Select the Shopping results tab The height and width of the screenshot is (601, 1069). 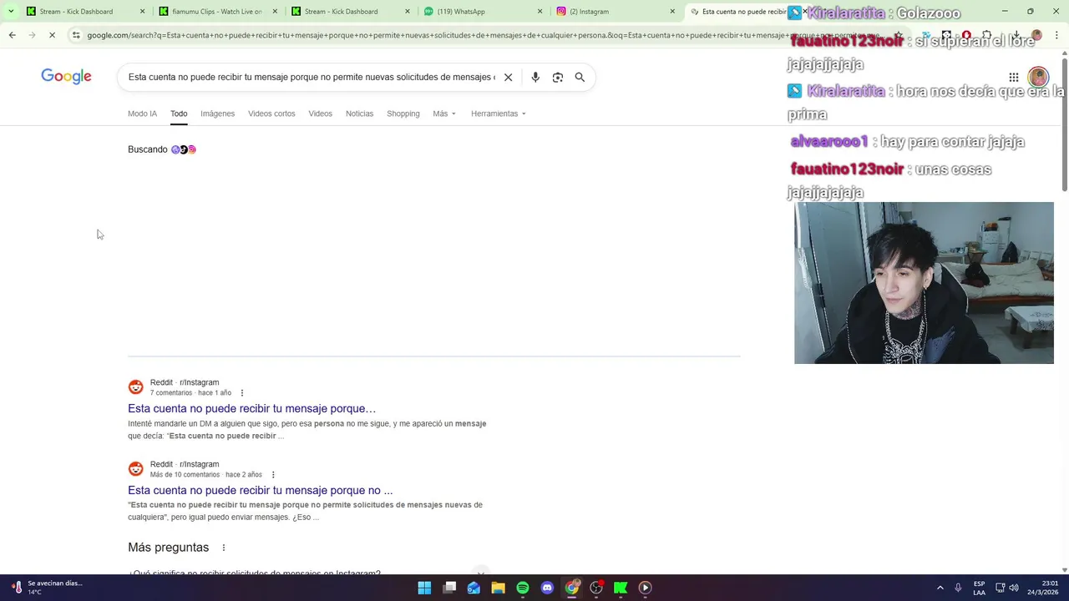tap(403, 114)
